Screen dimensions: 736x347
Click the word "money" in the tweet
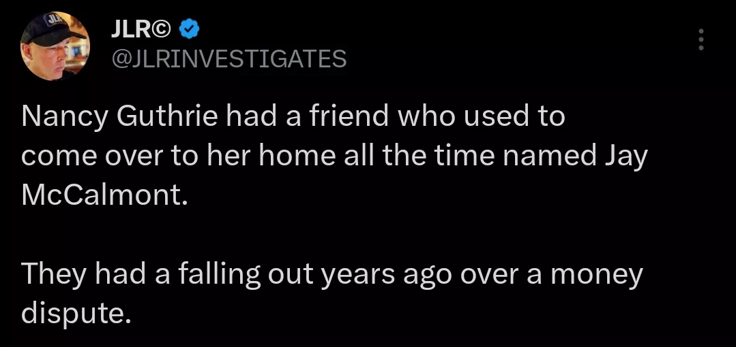[596, 274]
